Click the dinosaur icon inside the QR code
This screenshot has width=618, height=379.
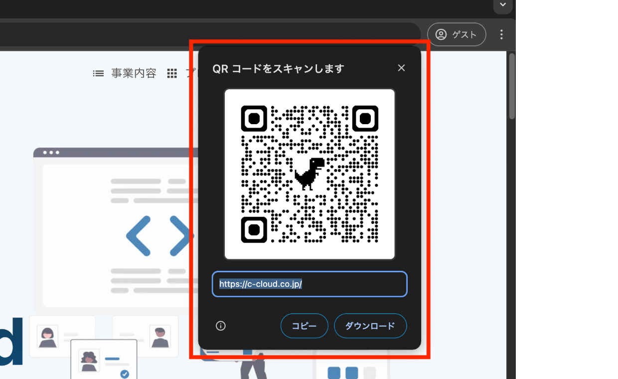309,174
